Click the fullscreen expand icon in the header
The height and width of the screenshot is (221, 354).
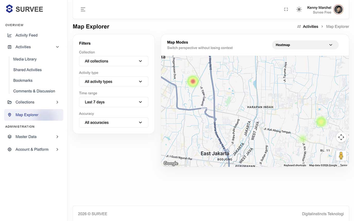click(x=286, y=9)
